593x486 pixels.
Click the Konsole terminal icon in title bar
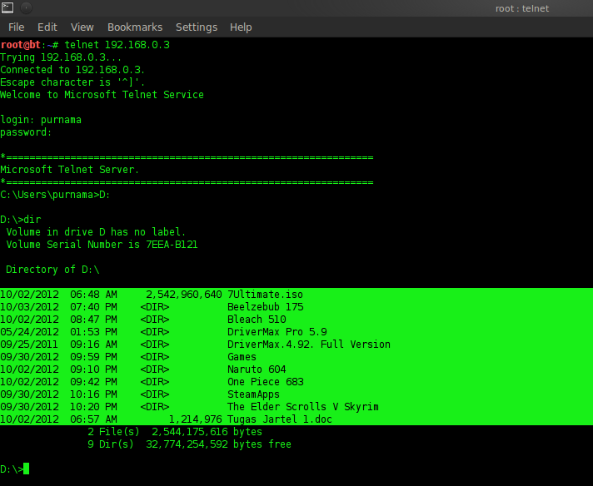tap(7, 8)
